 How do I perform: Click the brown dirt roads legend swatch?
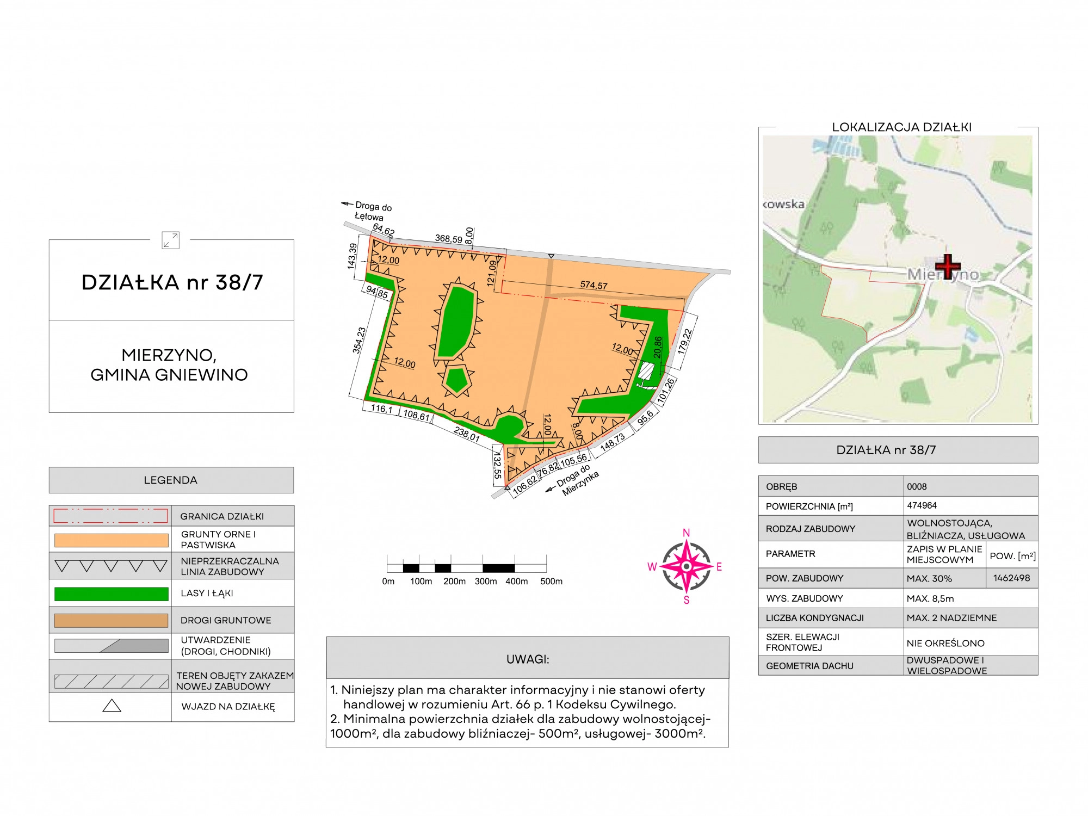click(x=111, y=620)
